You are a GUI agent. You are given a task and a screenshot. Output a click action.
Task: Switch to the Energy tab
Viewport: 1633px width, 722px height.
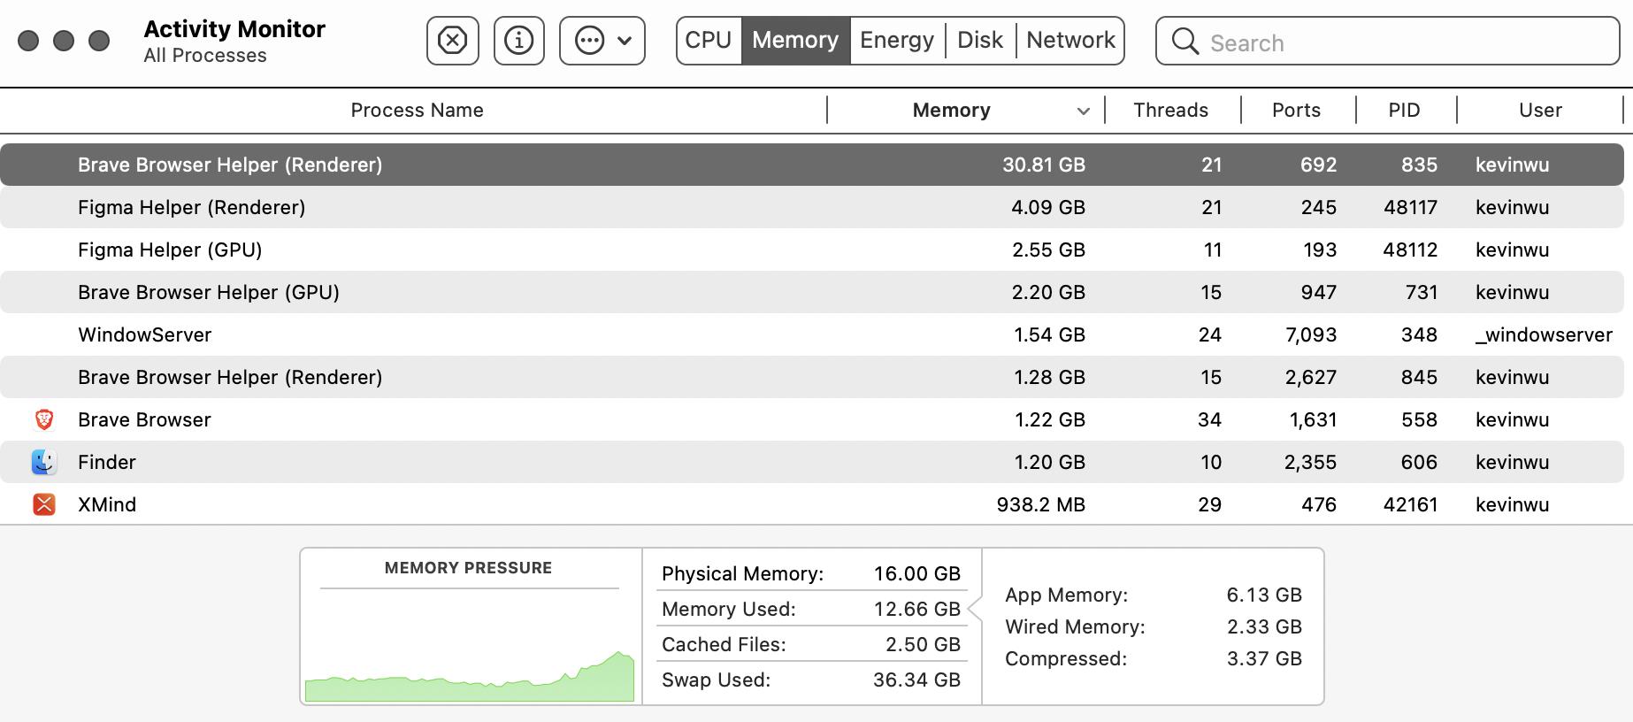coord(897,41)
